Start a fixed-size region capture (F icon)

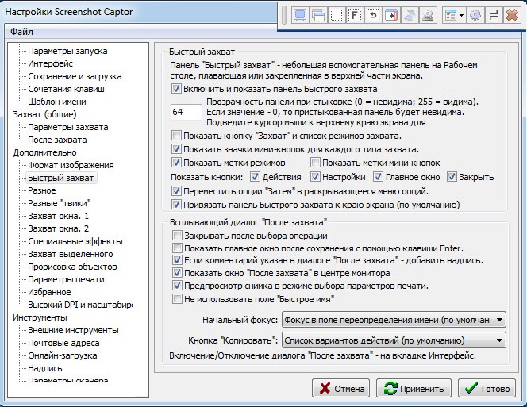point(355,15)
